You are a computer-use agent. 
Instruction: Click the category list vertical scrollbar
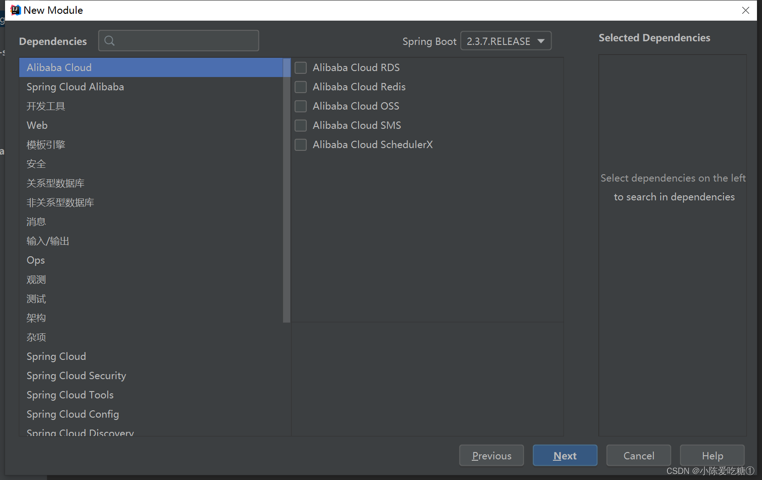click(x=287, y=190)
